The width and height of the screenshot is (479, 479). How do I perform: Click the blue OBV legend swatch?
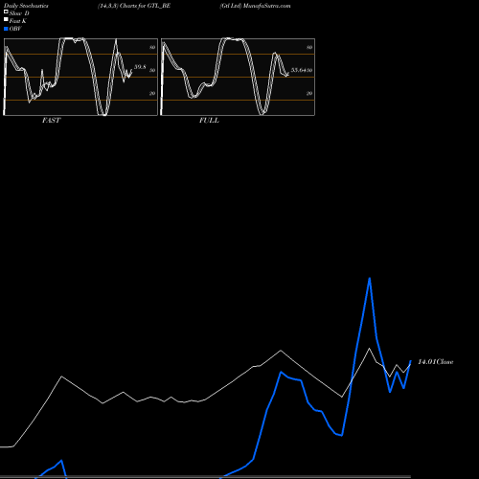(6, 29)
